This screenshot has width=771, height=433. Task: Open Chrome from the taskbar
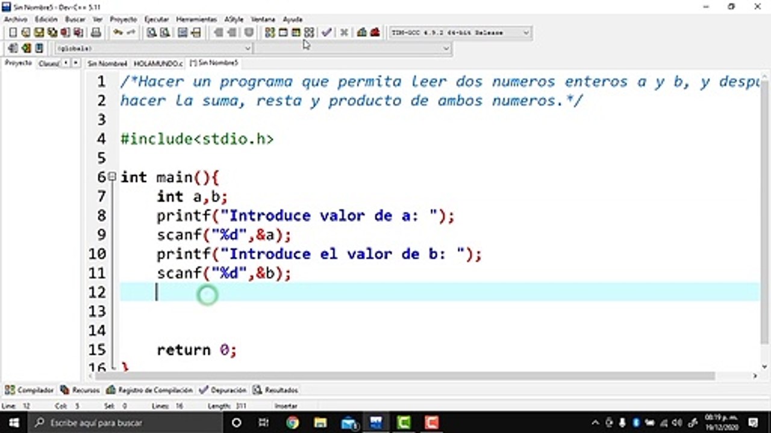click(292, 423)
